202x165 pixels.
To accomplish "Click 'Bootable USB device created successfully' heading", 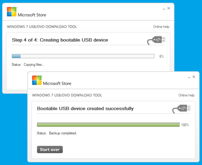I will point(85,109).
